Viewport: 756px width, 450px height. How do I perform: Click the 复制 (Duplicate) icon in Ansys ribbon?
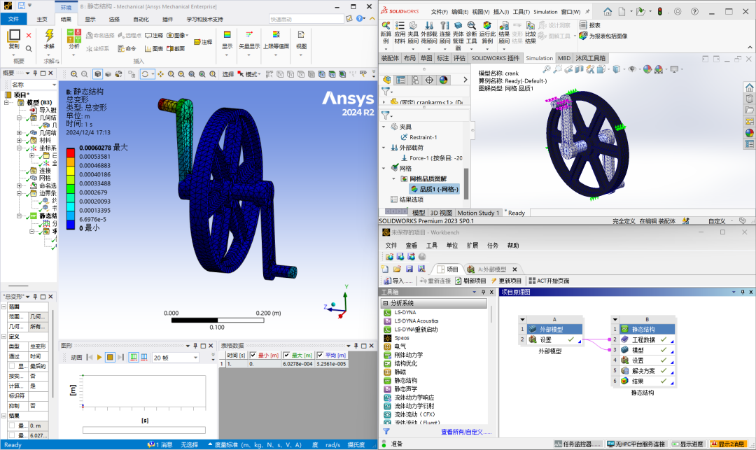[x=14, y=35]
